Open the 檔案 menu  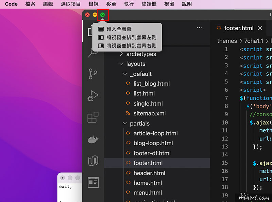point(30,4)
